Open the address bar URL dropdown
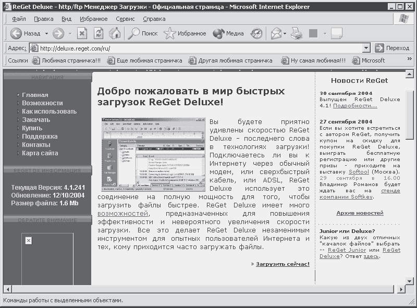The image size is (417, 308). click(366, 48)
